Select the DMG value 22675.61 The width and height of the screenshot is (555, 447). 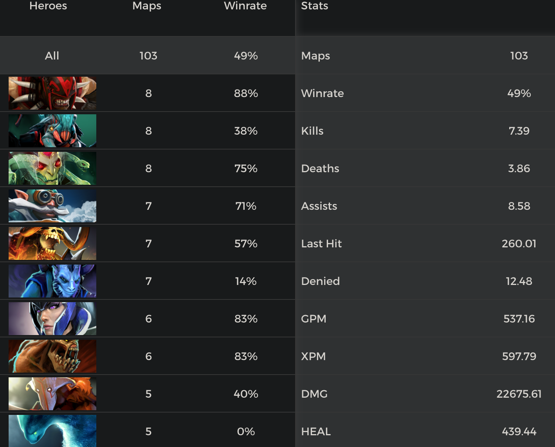tap(519, 394)
